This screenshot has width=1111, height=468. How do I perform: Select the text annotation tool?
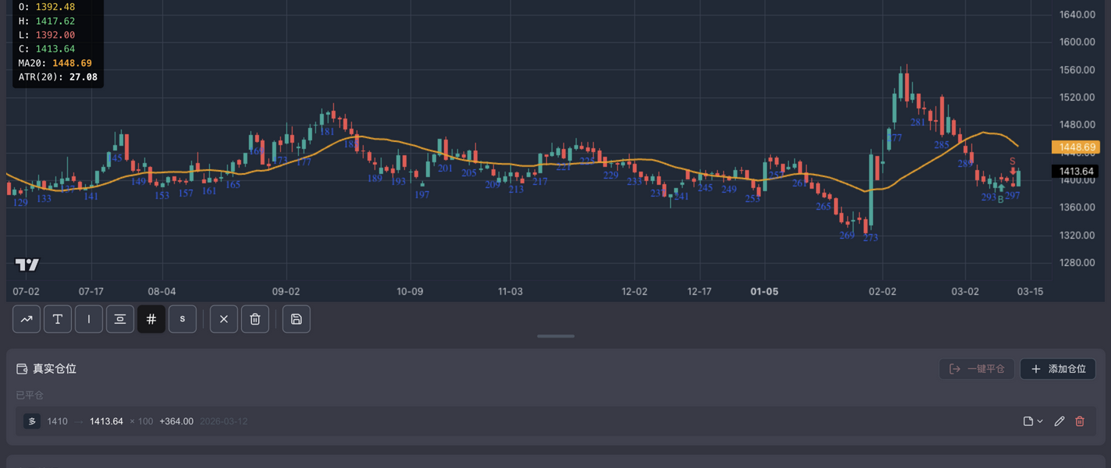pyautogui.click(x=58, y=319)
